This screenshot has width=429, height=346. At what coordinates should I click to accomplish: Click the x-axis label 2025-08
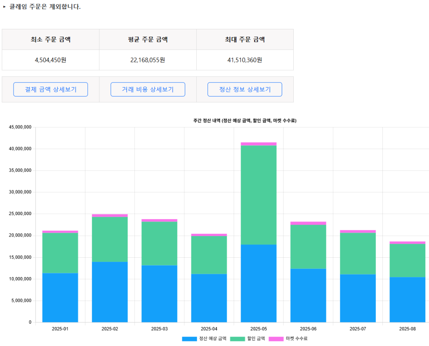pyautogui.click(x=408, y=329)
